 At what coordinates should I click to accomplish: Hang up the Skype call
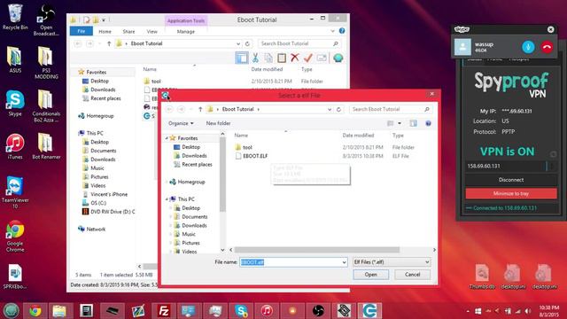[547, 47]
